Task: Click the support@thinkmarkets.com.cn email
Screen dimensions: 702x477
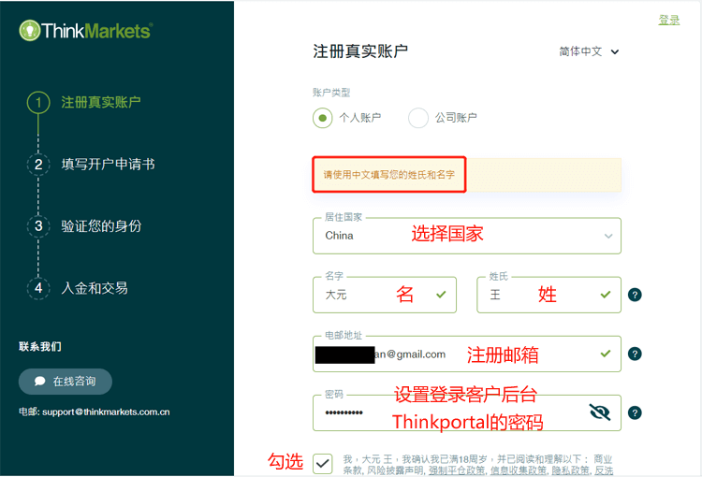Action: [x=106, y=412]
